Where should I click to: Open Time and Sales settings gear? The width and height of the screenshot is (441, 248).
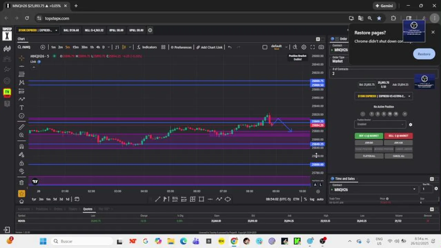436,189
